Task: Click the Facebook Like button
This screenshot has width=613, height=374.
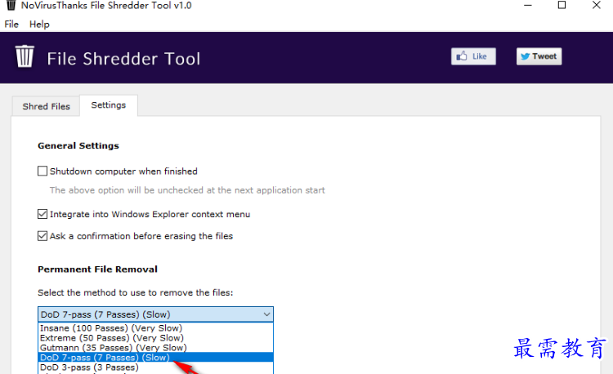Action: 473,56
